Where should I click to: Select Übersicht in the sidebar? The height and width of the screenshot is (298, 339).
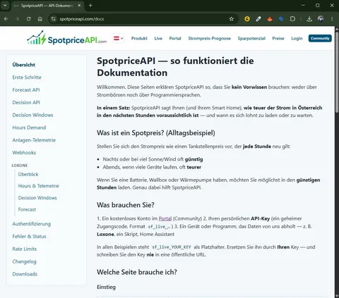click(24, 65)
